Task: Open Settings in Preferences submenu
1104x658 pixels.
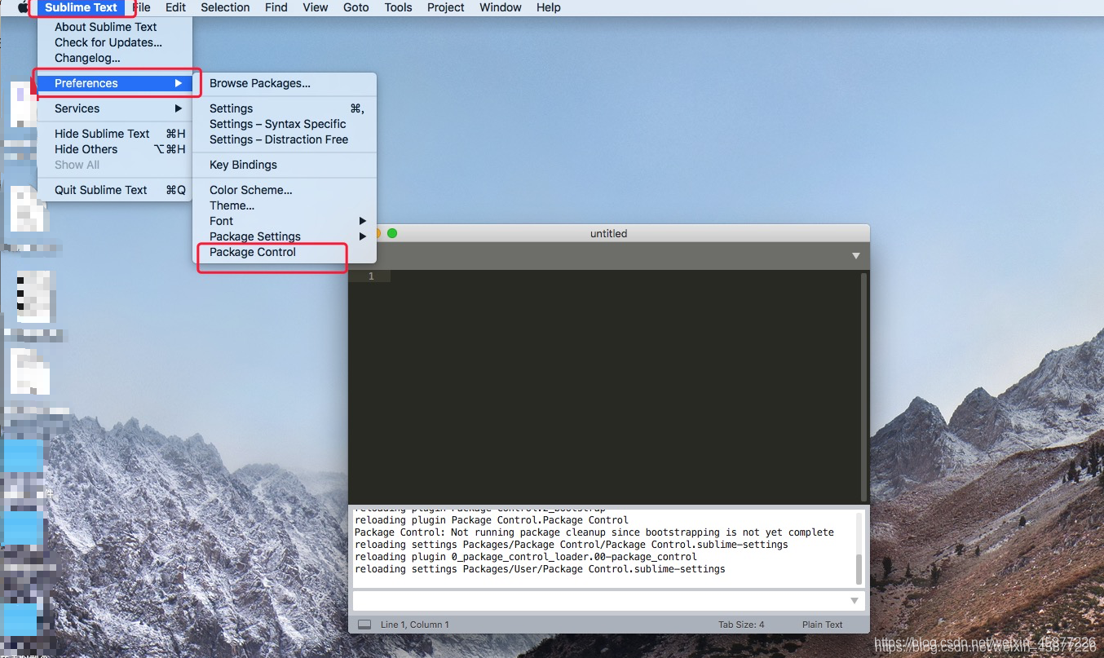Action: coord(284,108)
